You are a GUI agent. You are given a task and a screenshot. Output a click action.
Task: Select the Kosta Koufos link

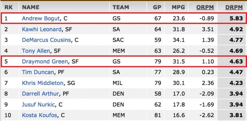click(x=39, y=115)
